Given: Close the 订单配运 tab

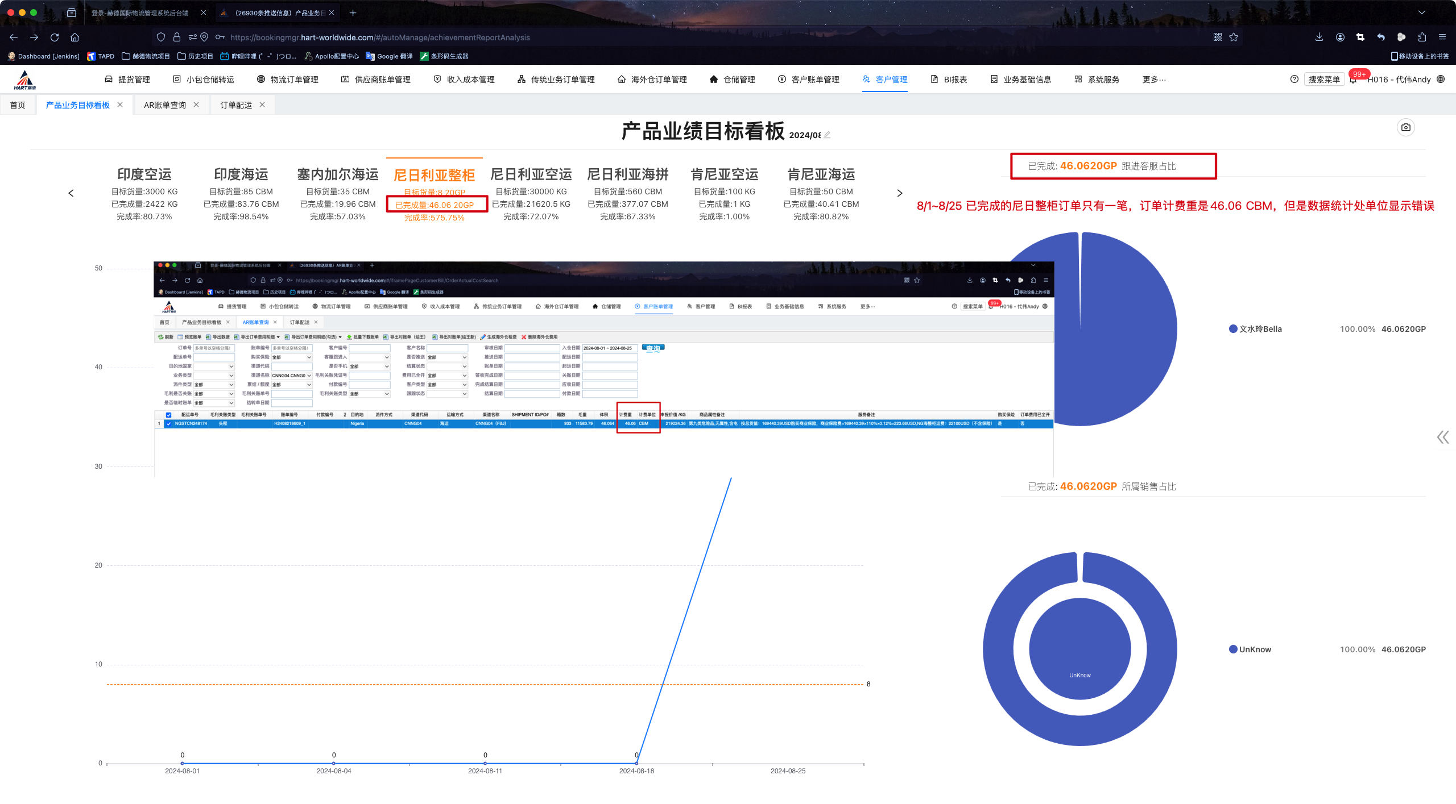Looking at the screenshot, I should click(x=262, y=105).
